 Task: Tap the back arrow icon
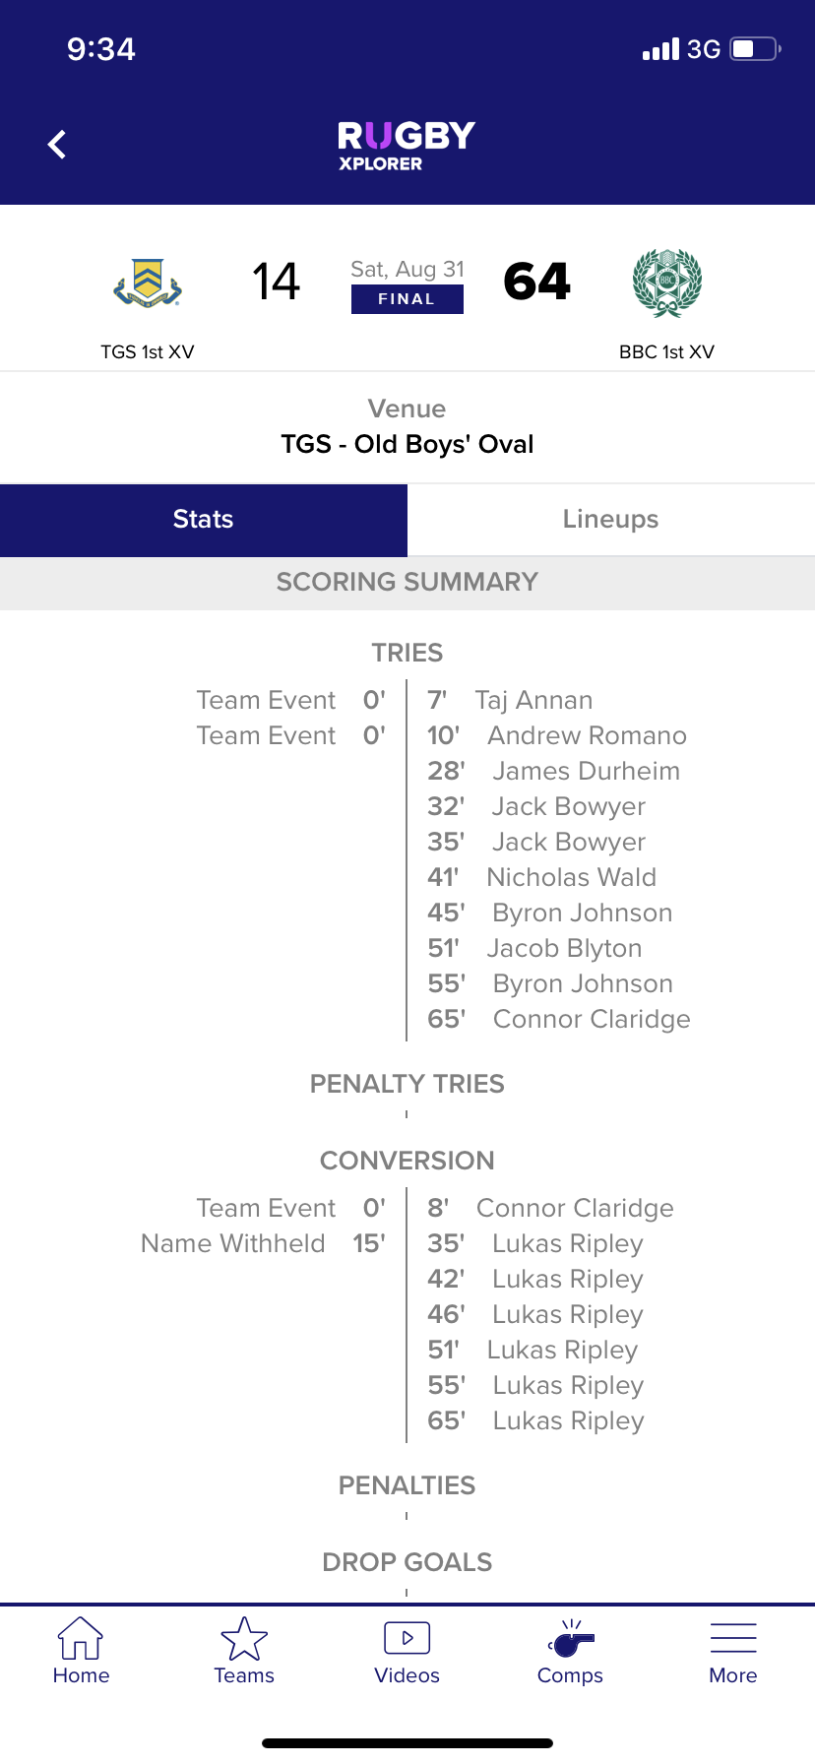tap(57, 145)
